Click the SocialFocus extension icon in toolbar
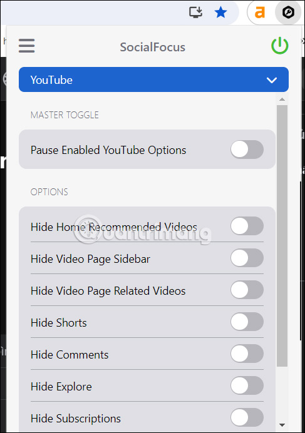Viewport: 305px width, 433px height. pyautogui.click(x=288, y=13)
